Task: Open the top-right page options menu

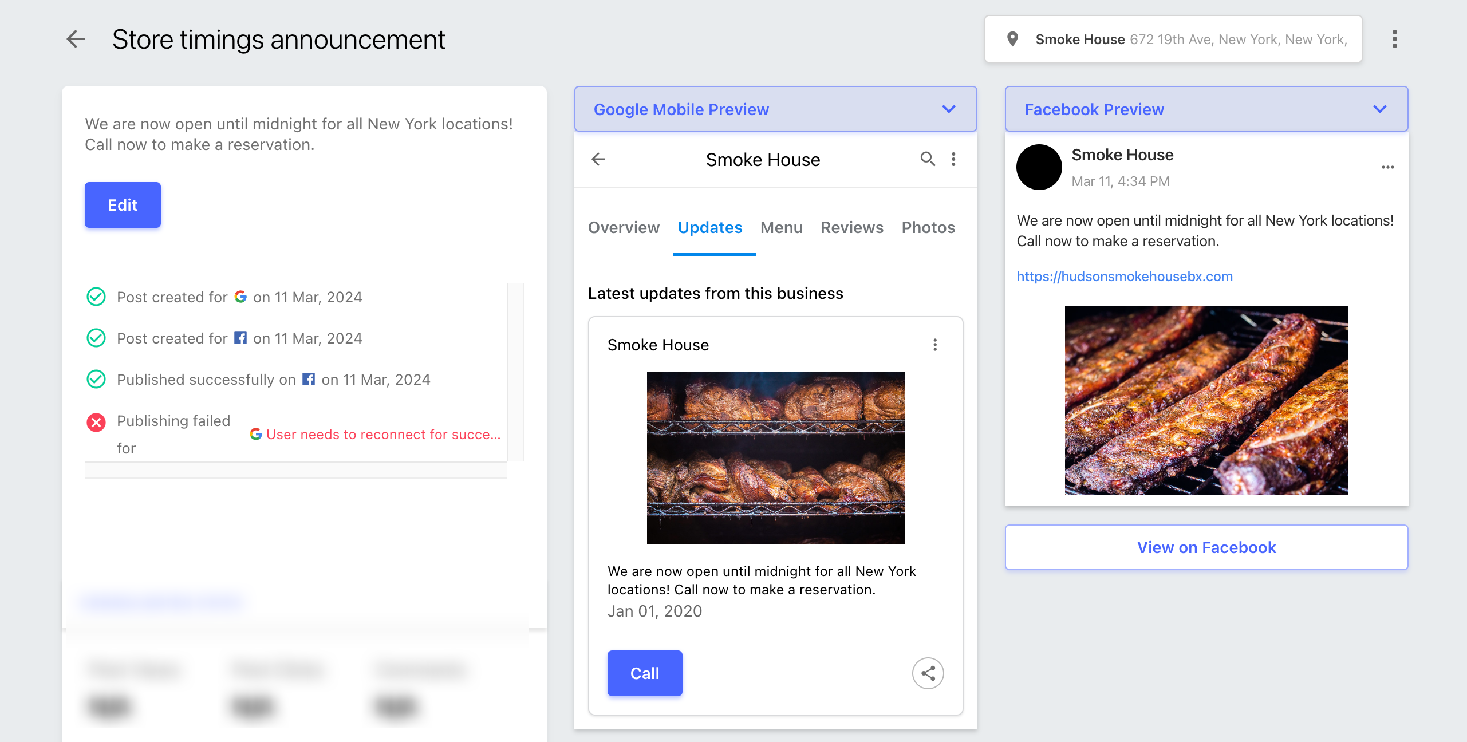Action: 1395,39
